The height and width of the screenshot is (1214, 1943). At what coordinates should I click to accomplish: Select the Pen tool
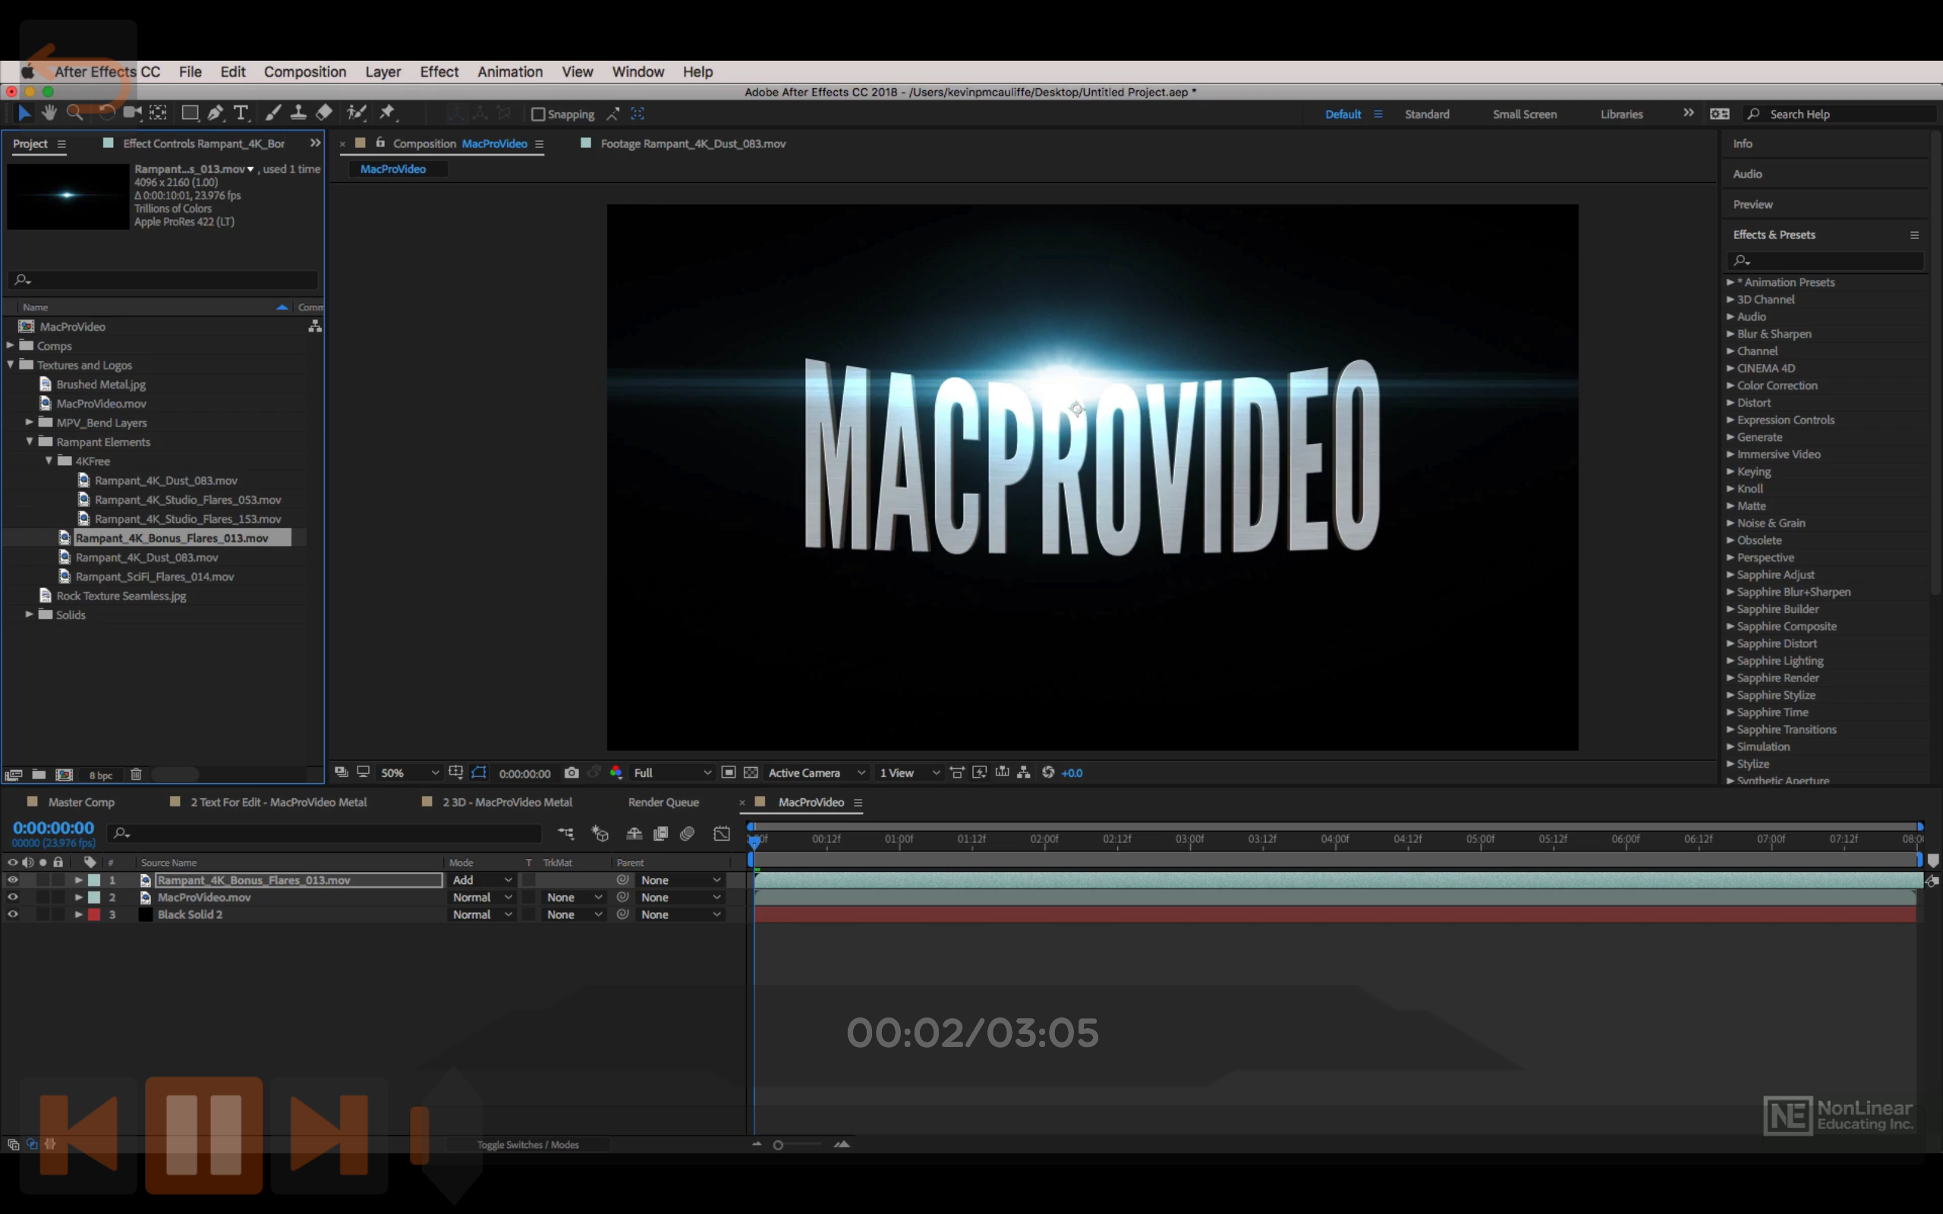216,113
